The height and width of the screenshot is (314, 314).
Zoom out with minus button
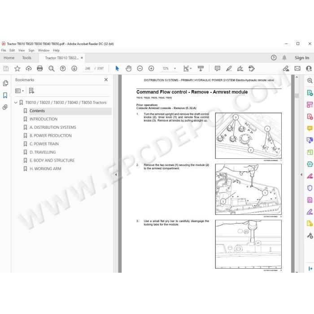pyautogui.click(x=140, y=69)
